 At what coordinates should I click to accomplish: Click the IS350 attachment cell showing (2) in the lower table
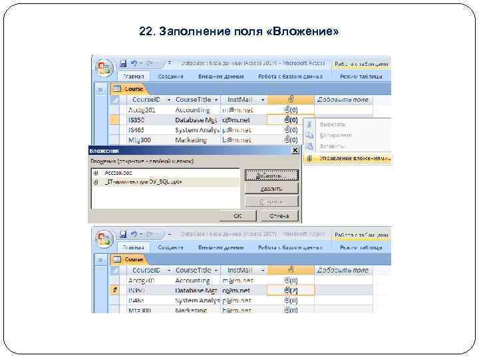click(x=291, y=291)
